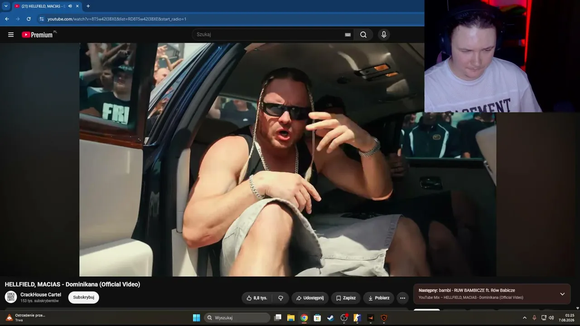Click the YouTube magnifier search button
The height and width of the screenshot is (326, 580).
coord(363,35)
